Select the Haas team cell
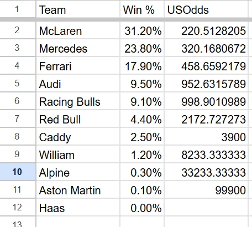 click(x=78, y=208)
